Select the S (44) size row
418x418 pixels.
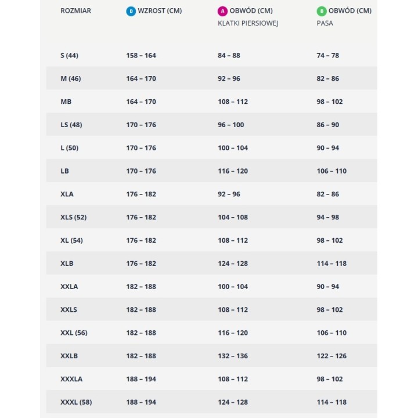212,55
